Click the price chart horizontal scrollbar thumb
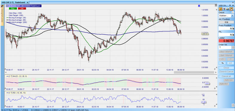The width and height of the screenshot is (235, 111). [x=194, y=72]
